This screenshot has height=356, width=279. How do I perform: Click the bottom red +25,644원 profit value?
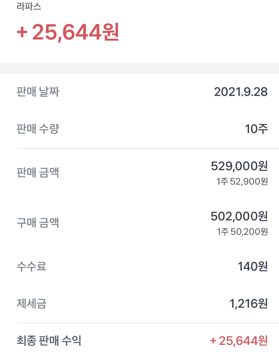click(x=239, y=341)
